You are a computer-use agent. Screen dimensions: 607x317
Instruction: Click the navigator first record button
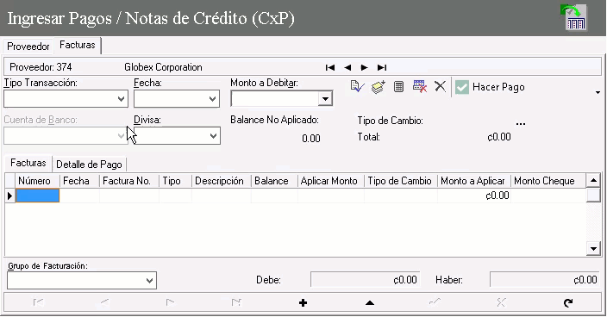[x=38, y=302]
